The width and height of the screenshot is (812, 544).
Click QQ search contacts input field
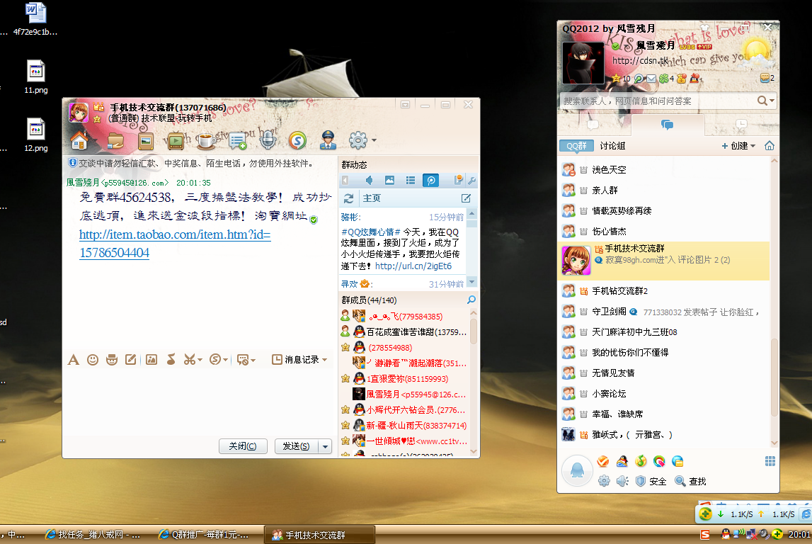click(658, 101)
